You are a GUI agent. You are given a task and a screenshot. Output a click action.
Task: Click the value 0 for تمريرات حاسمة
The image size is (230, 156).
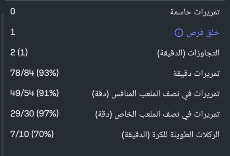click(13, 12)
